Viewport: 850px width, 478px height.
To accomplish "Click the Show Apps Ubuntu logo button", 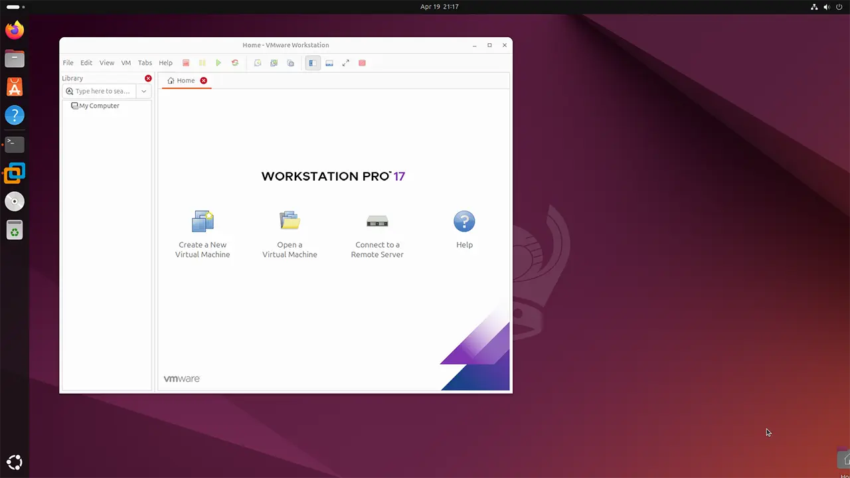I will coord(15,462).
